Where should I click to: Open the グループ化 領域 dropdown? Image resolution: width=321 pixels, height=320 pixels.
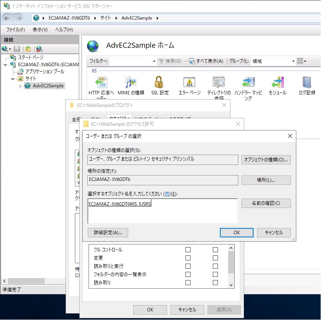coord(293,61)
